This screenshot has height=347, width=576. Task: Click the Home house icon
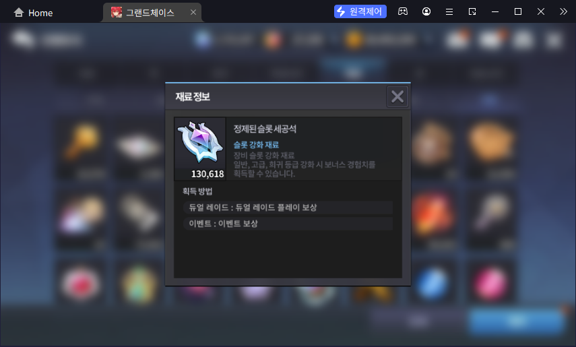19,13
